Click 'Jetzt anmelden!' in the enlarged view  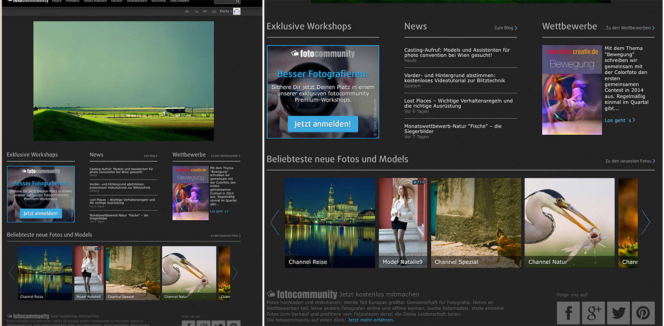[323, 124]
